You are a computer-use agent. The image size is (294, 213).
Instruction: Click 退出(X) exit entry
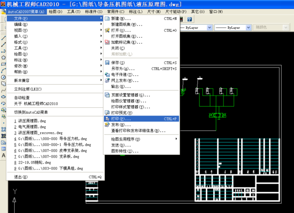[55, 177]
